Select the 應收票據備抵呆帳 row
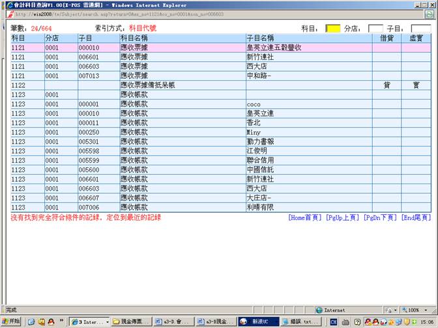This screenshot has width=438, height=328. click(x=148, y=85)
